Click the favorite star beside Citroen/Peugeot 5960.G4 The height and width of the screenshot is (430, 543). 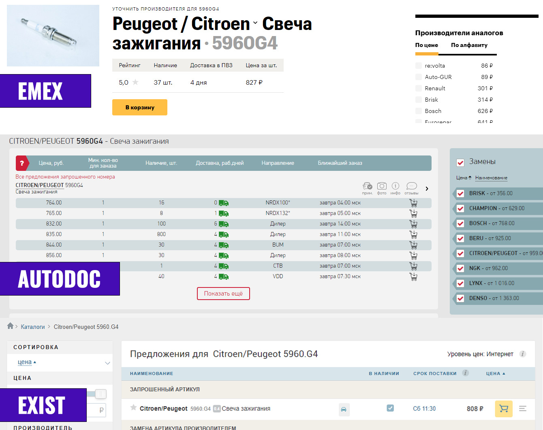(x=133, y=408)
